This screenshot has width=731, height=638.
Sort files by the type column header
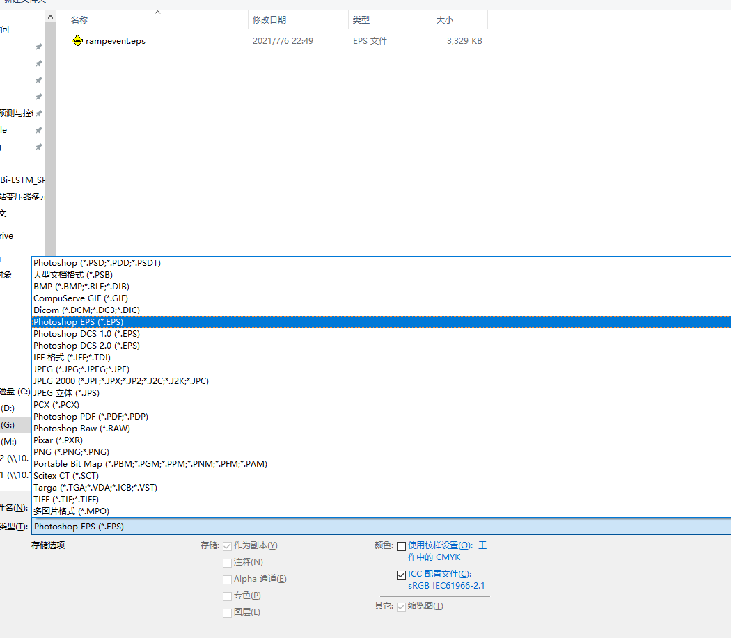[390, 19]
